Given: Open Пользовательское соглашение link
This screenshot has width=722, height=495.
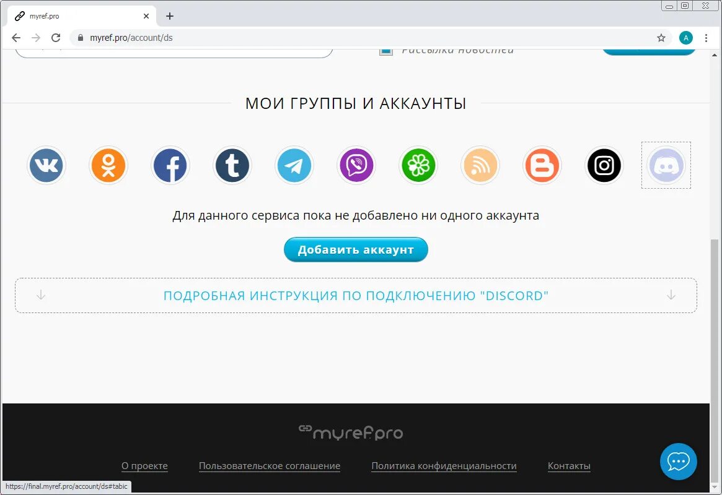Looking at the screenshot, I should click(270, 465).
